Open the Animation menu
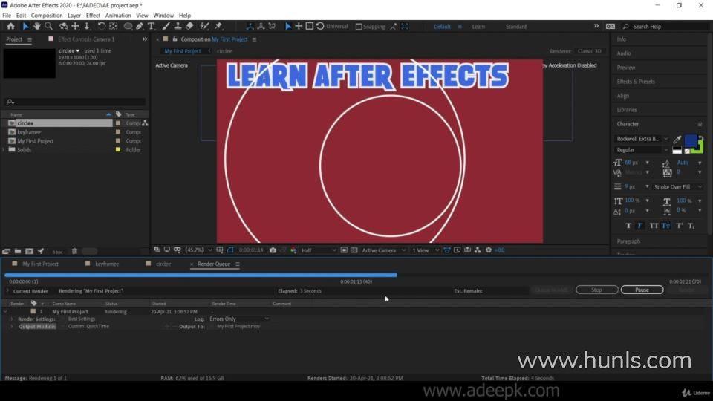The width and height of the screenshot is (713, 401). coord(118,16)
